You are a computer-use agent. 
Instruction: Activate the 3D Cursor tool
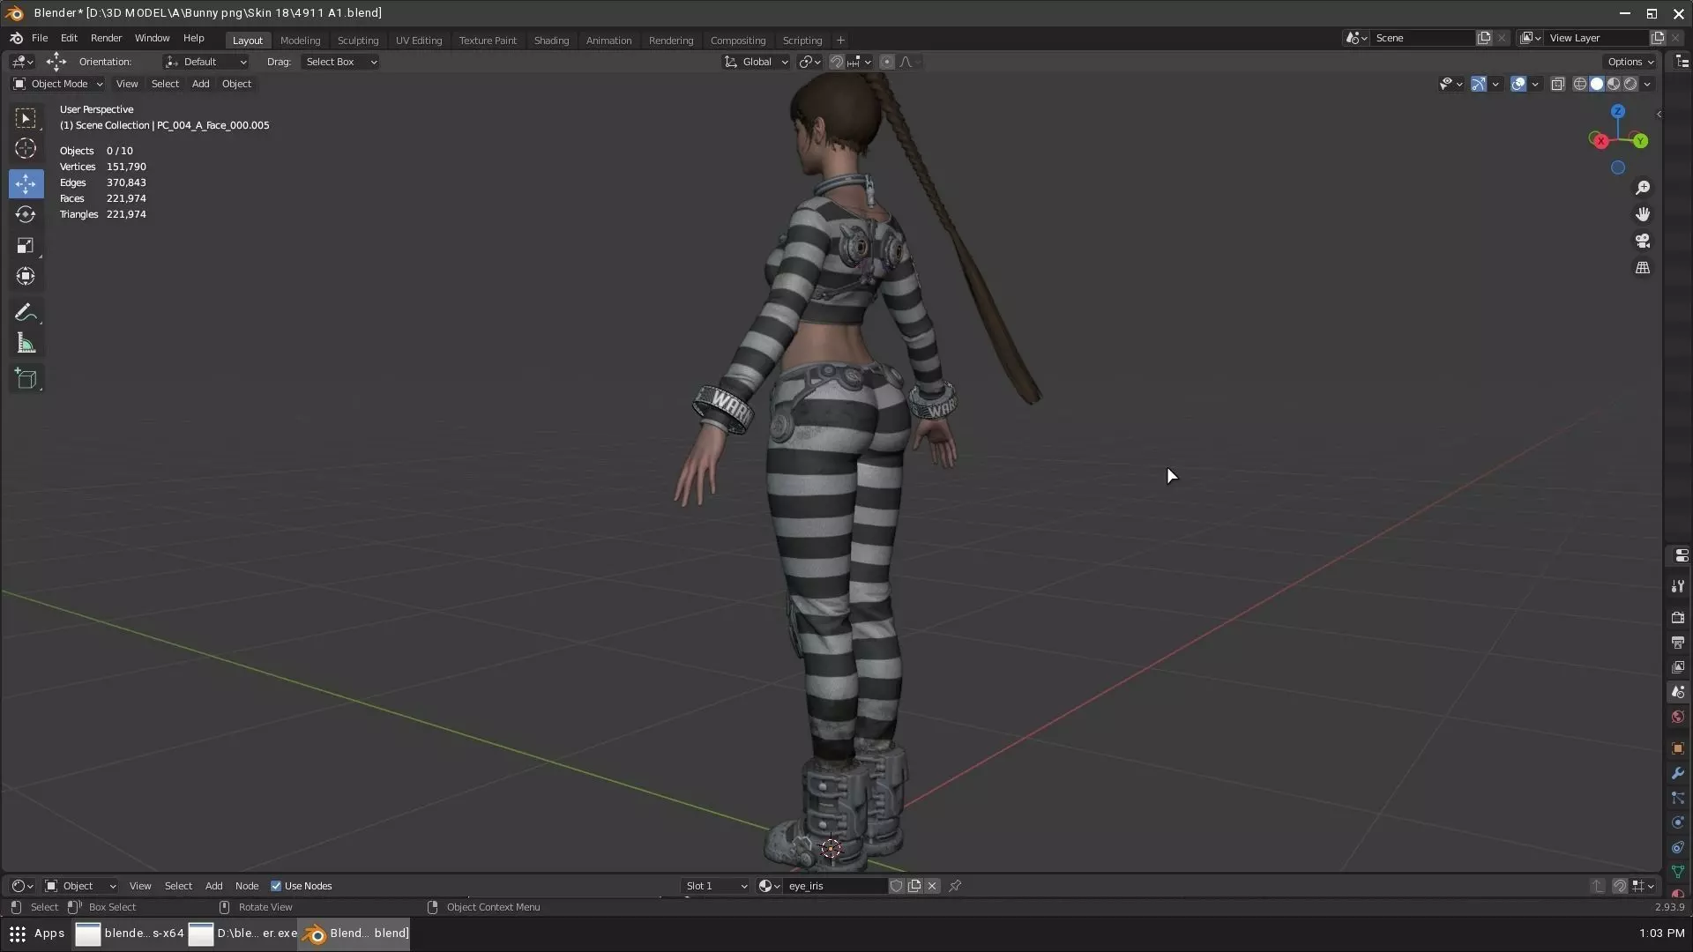coord(26,149)
